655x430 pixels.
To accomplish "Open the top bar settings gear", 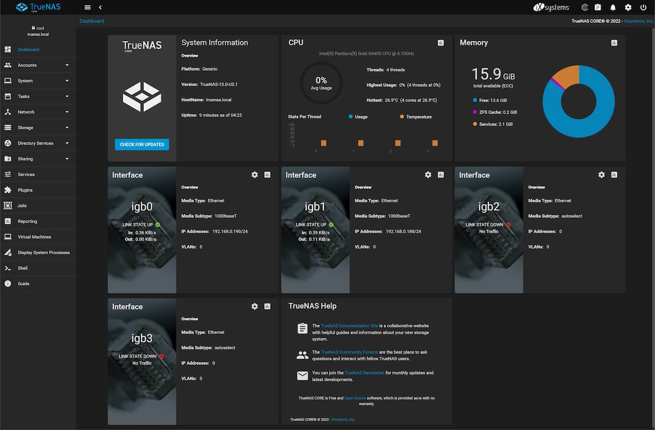I will [628, 8].
